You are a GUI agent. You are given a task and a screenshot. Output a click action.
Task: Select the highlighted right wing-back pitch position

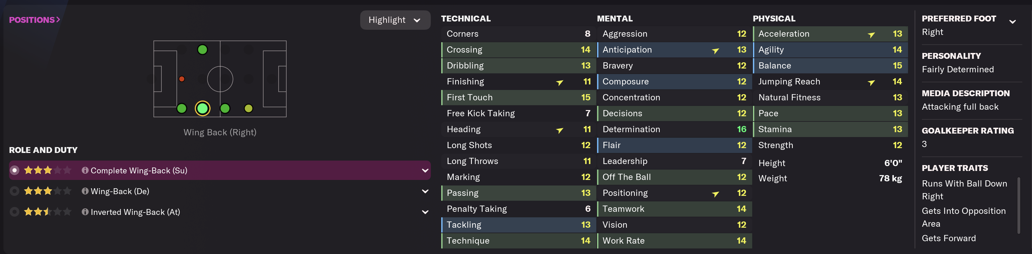(x=202, y=108)
